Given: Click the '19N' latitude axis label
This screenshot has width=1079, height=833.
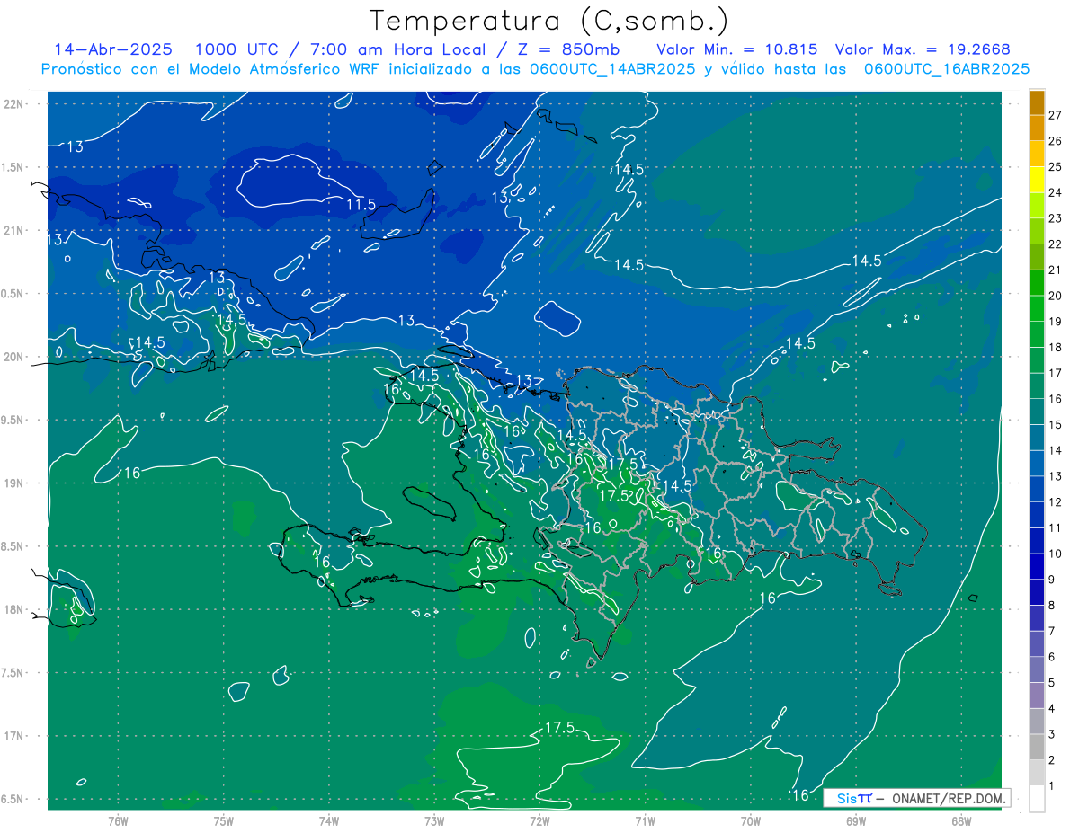Looking at the screenshot, I should pyautogui.click(x=13, y=483).
